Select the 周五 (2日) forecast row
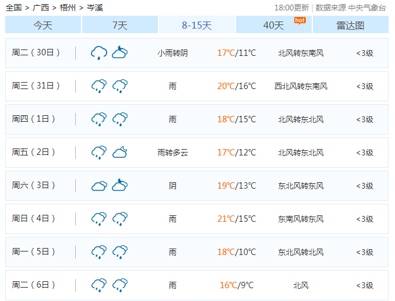The width and height of the screenshot is (395, 301). [197, 153]
